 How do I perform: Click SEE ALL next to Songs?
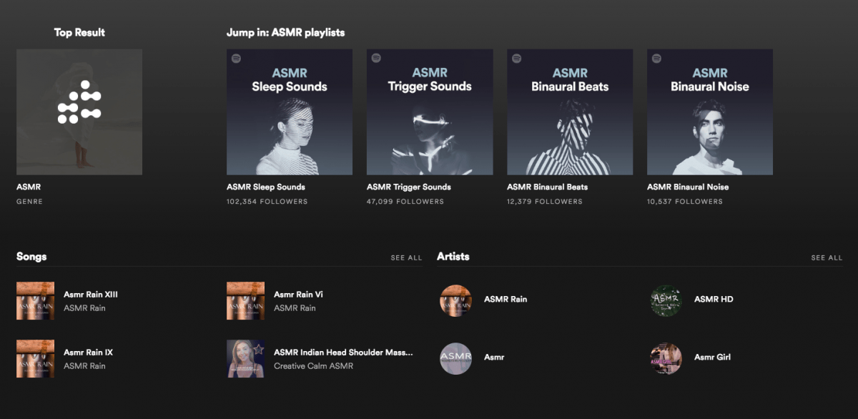406,257
